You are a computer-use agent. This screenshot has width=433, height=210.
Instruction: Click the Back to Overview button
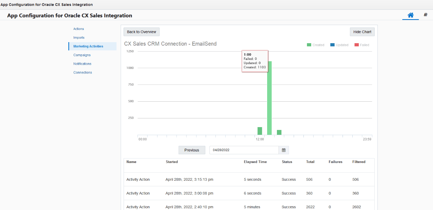(x=141, y=32)
